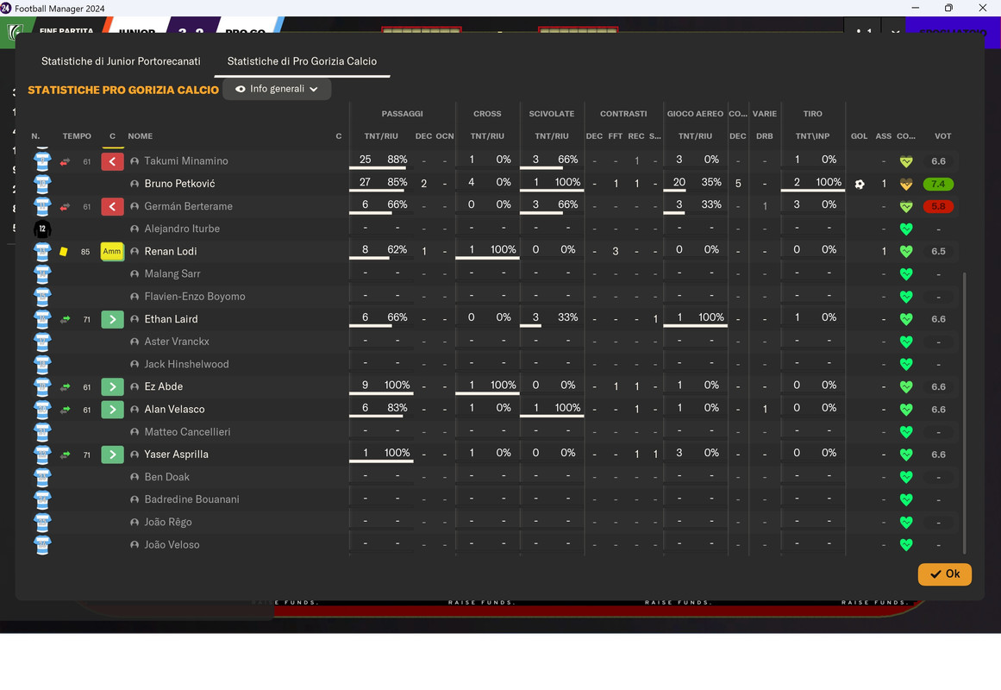Click the 85 minute value for Renan Lodi
Screen dimensions: 1001x690
[84, 252]
